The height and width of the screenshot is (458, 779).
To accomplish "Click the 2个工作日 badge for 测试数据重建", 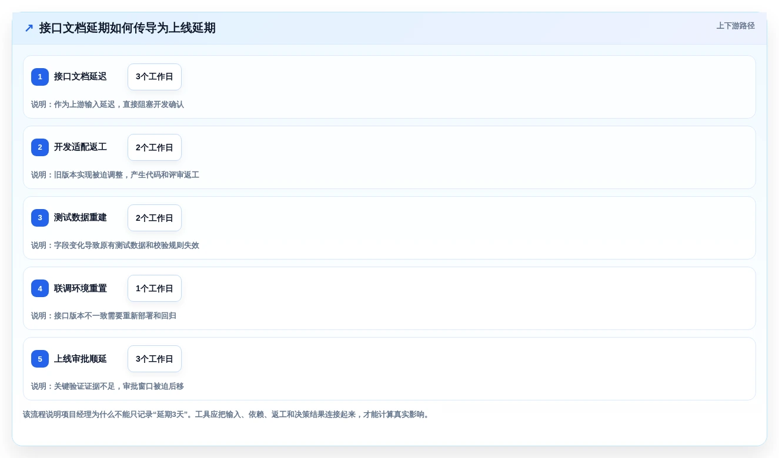I will [x=155, y=218].
